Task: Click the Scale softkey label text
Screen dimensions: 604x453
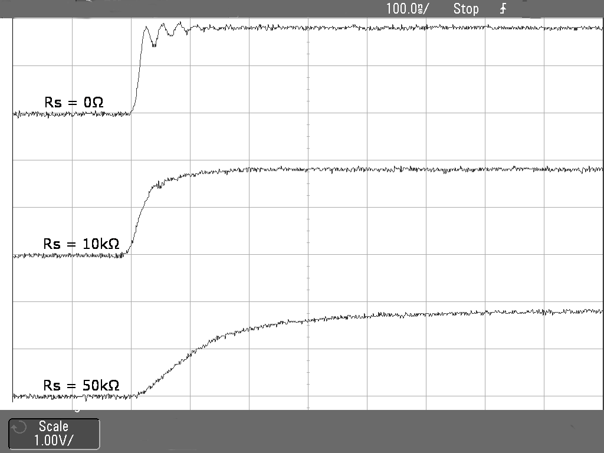Action: point(54,425)
